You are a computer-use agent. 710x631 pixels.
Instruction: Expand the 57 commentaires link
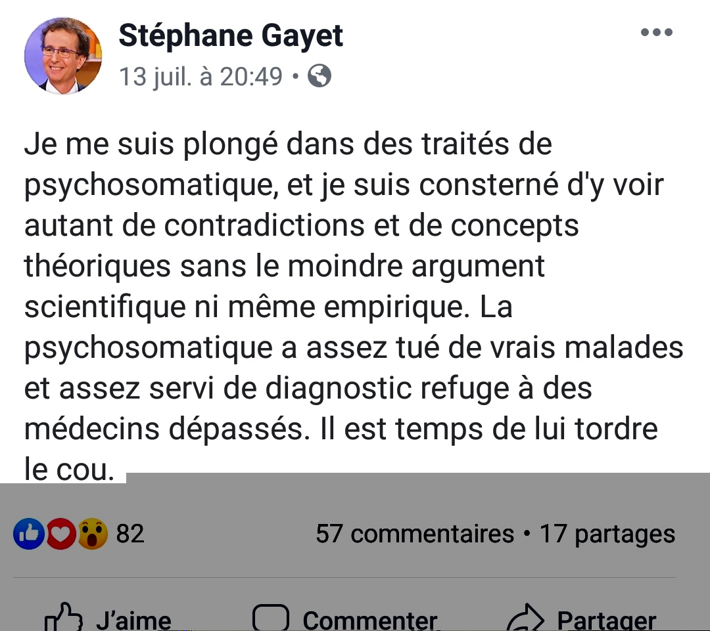tap(415, 534)
